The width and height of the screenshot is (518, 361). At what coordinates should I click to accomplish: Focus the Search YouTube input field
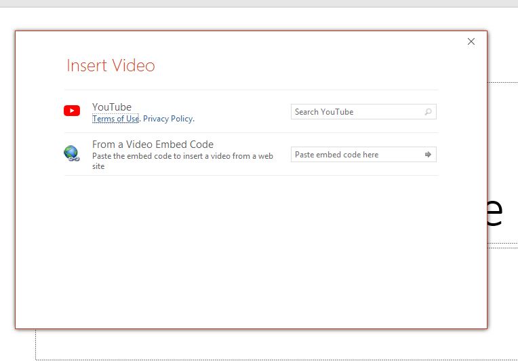[x=363, y=112]
